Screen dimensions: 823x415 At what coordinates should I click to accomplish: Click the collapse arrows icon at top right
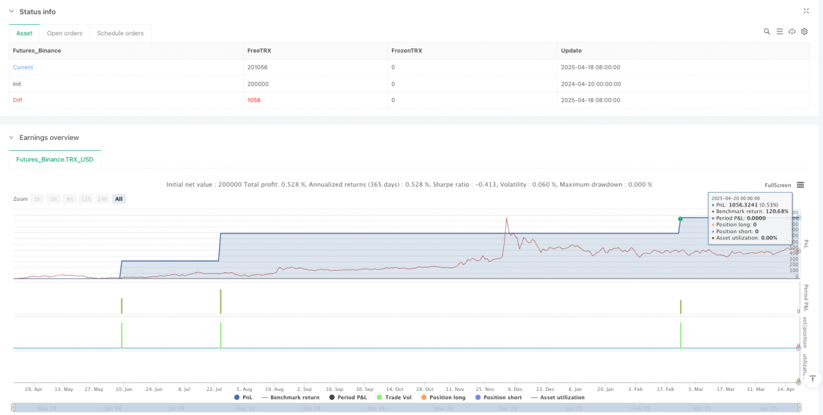coord(806,11)
